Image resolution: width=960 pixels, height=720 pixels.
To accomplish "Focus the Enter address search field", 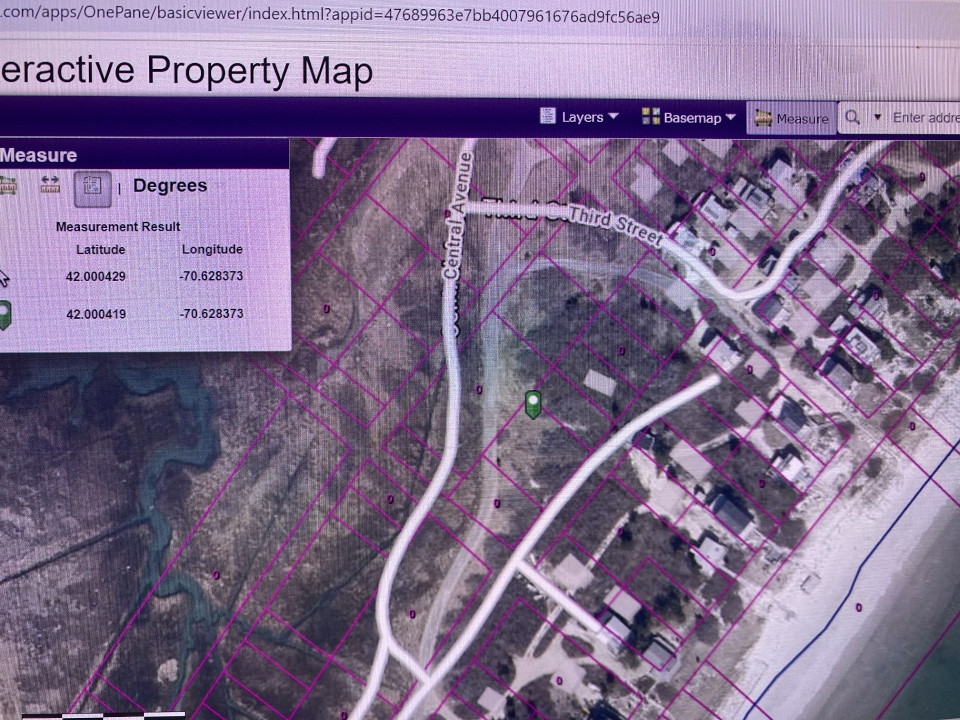I will pyautogui.click(x=925, y=118).
